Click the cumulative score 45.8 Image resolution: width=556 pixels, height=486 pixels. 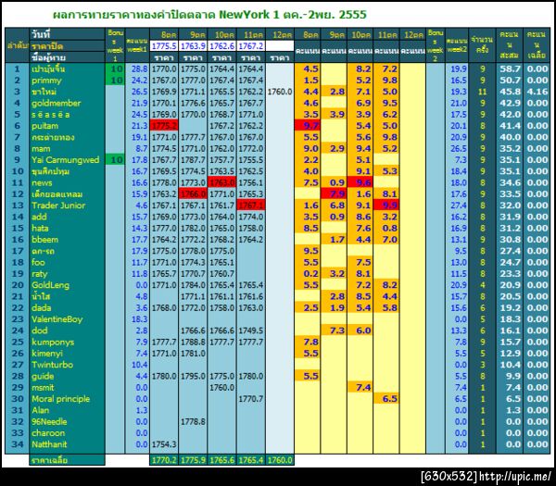pyautogui.click(x=510, y=92)
